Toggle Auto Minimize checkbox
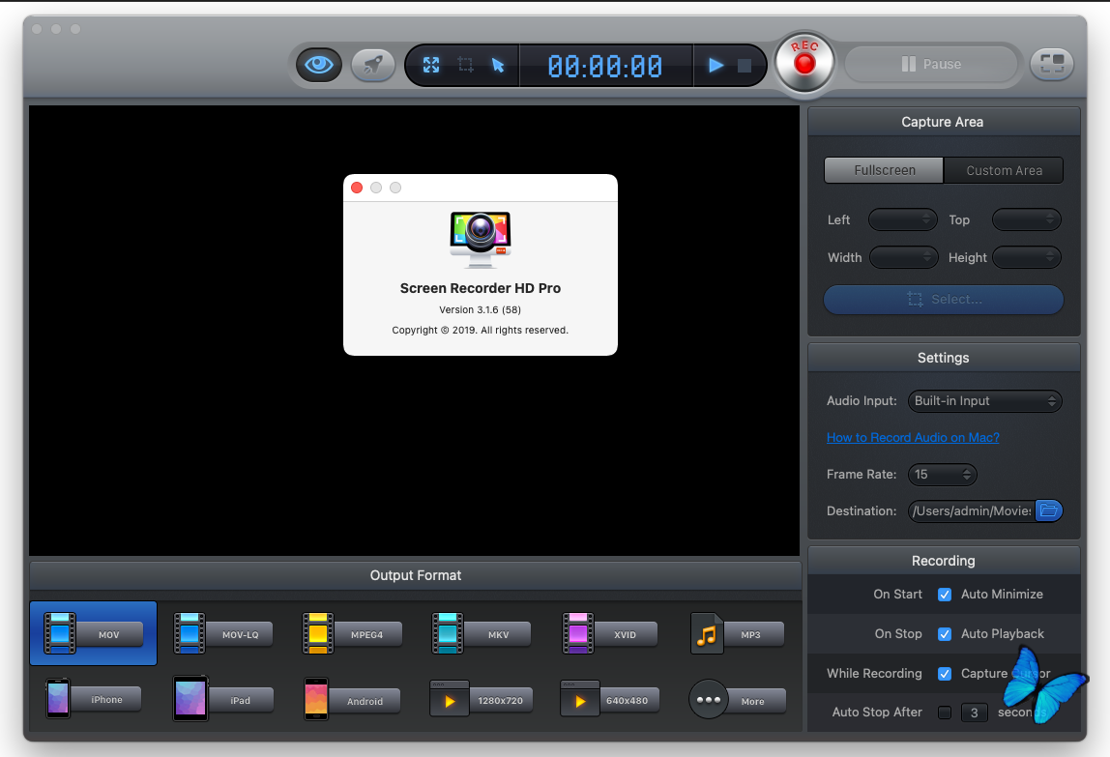This screenshot has height=757, width=1110. [945, 595]
